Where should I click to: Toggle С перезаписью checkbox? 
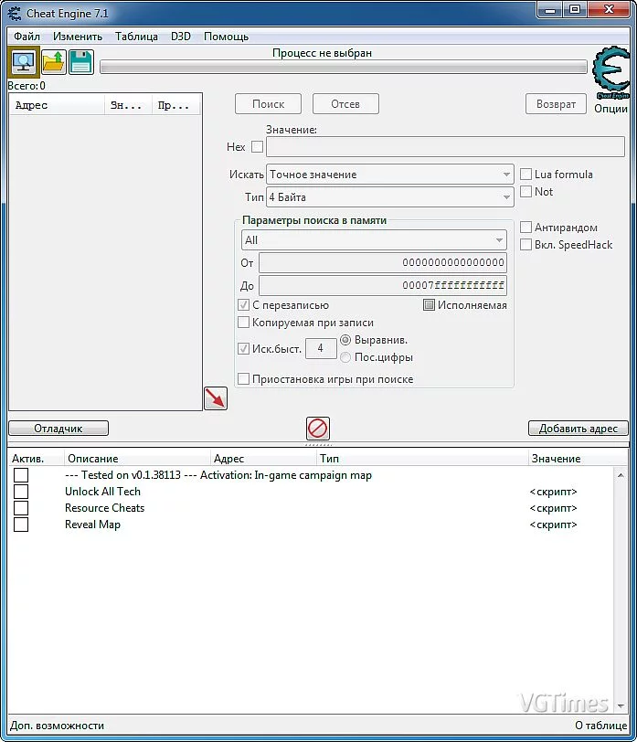243,305
